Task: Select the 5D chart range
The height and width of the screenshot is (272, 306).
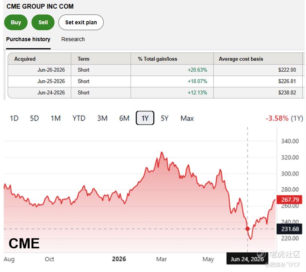Action: 34,118
